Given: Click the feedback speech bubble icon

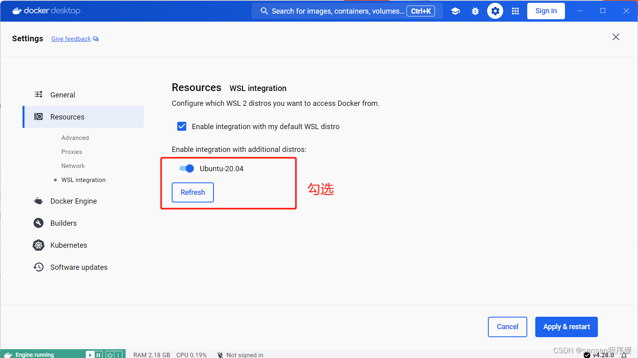Looking at the screenshot, I should [96, 39].
